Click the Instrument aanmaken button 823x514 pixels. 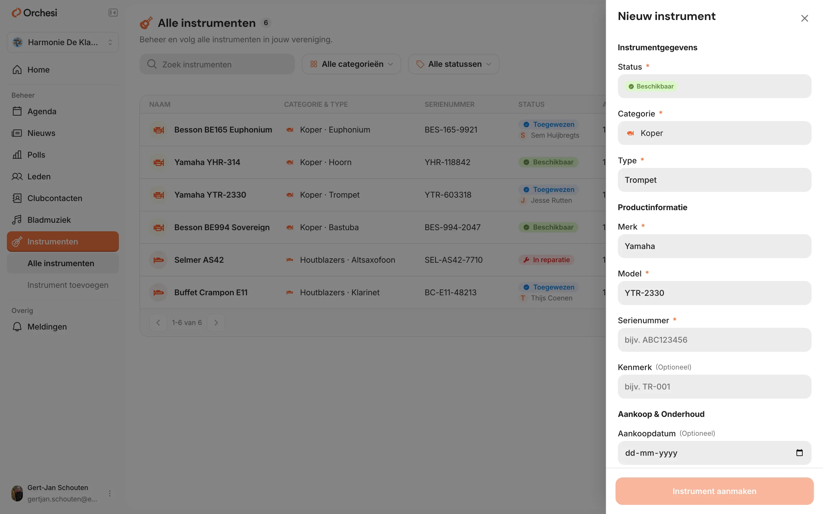click(x=714, y=491)
